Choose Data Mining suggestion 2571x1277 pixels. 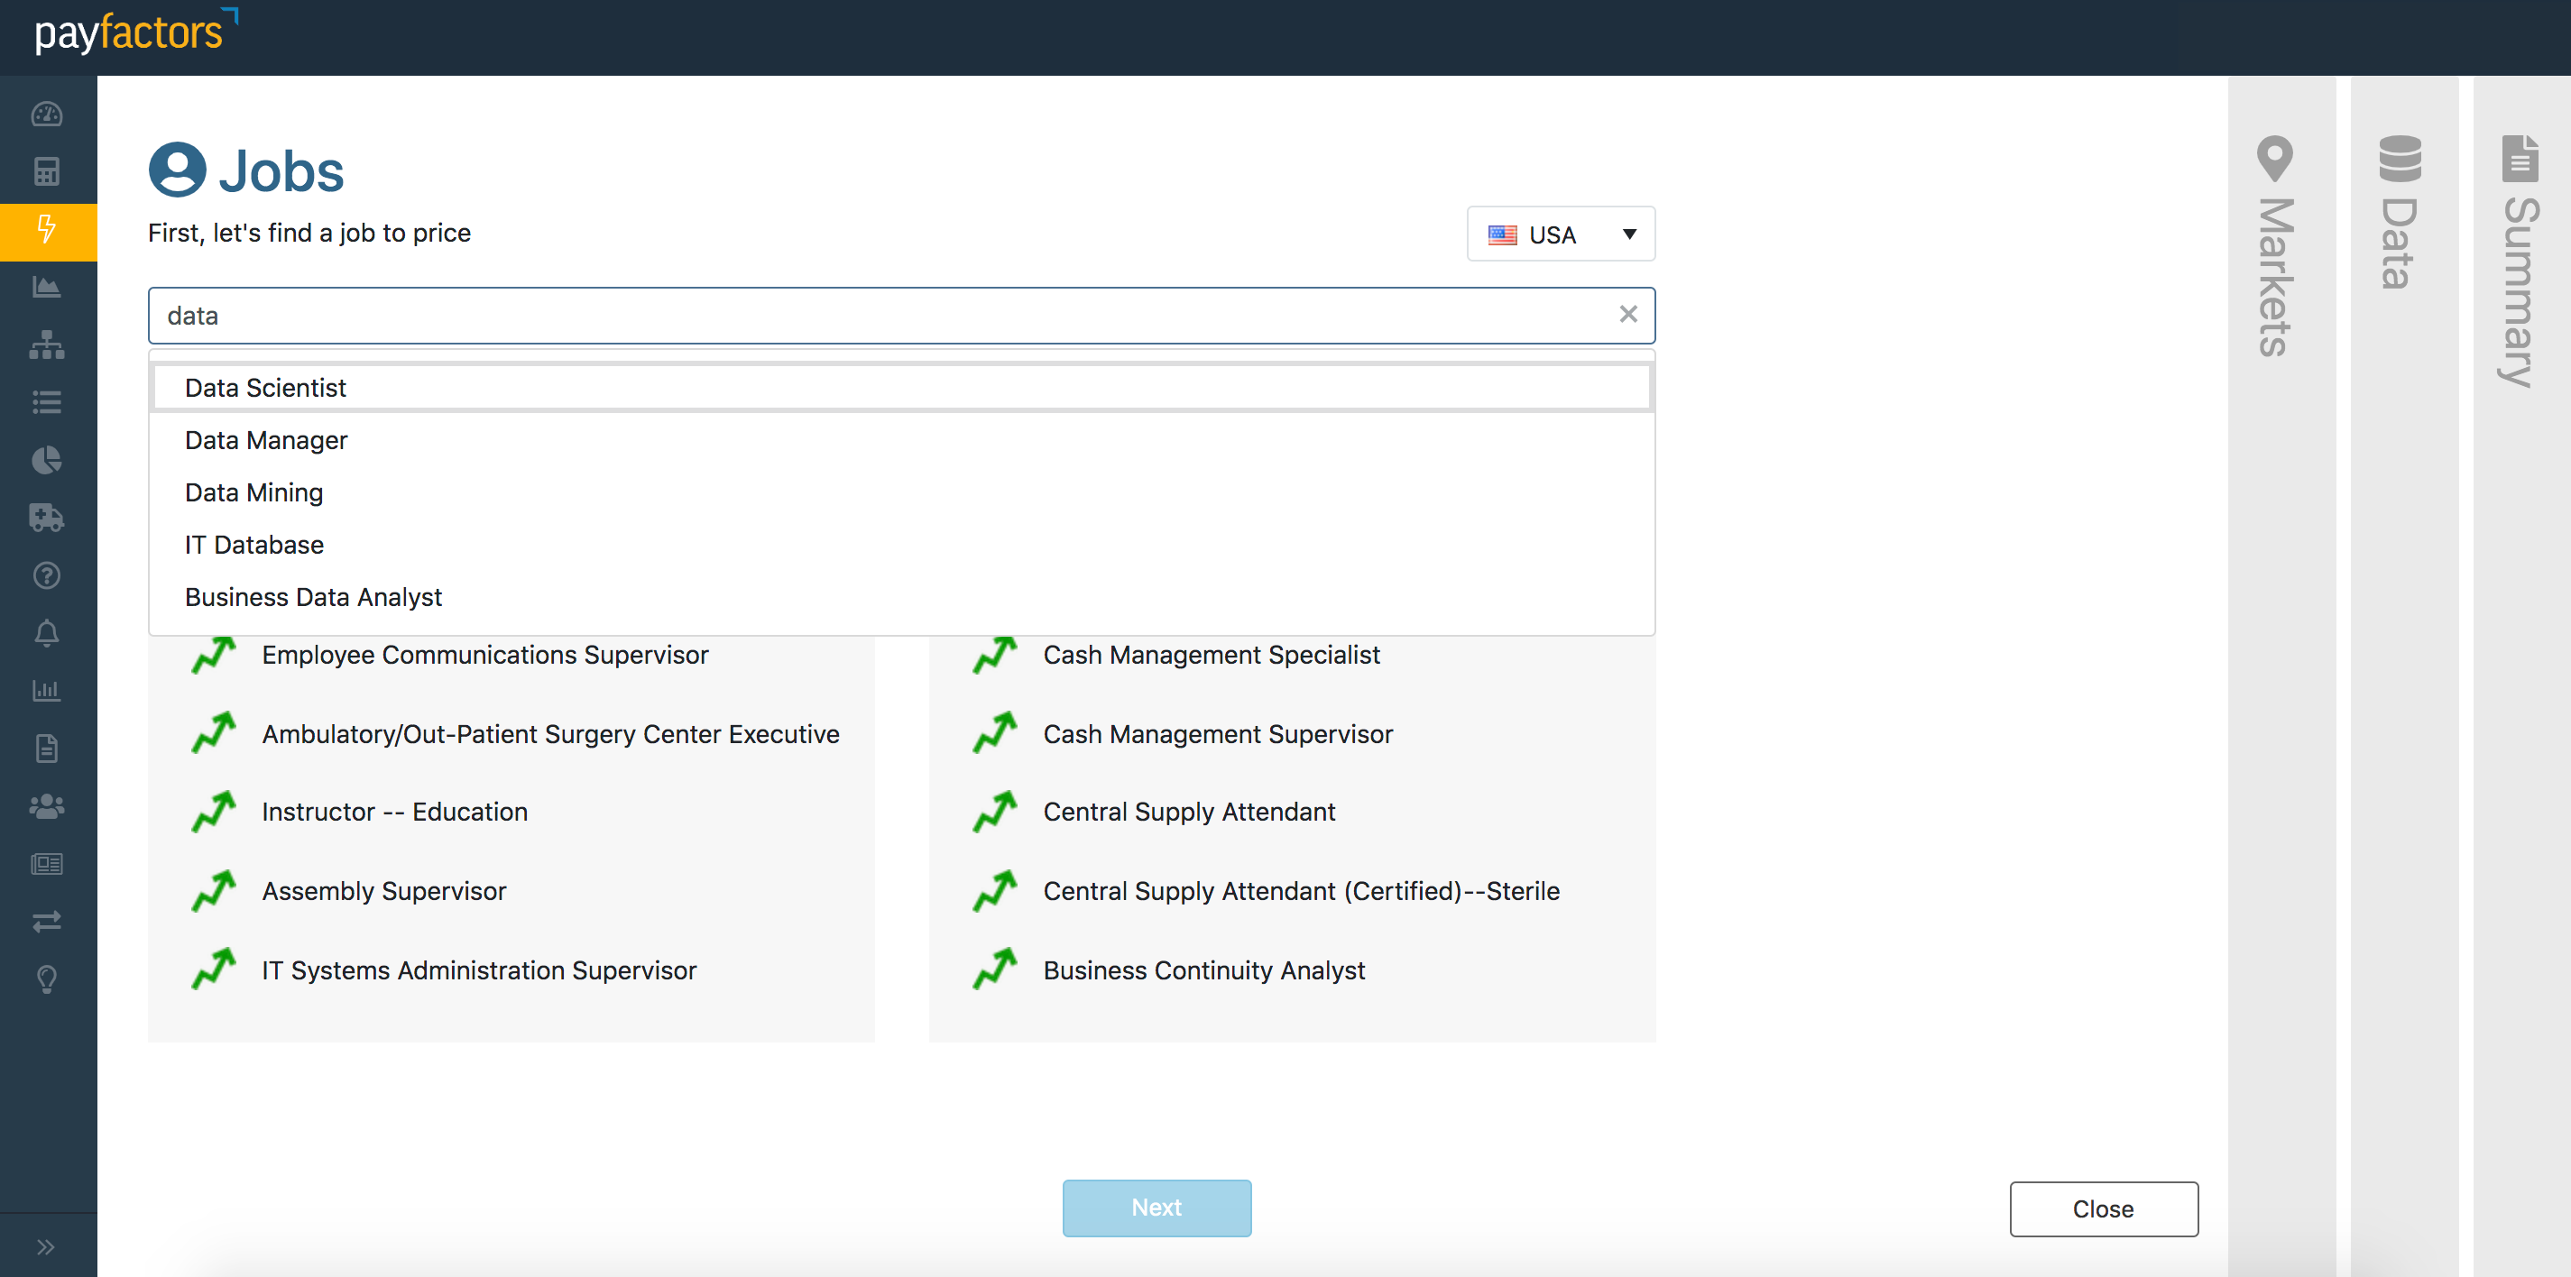click(901, 492)
